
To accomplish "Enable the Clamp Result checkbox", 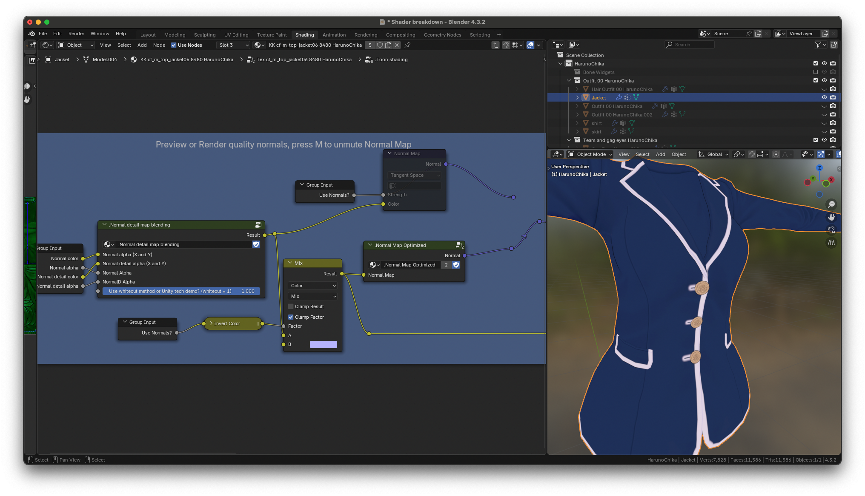I will coord(291,306).
